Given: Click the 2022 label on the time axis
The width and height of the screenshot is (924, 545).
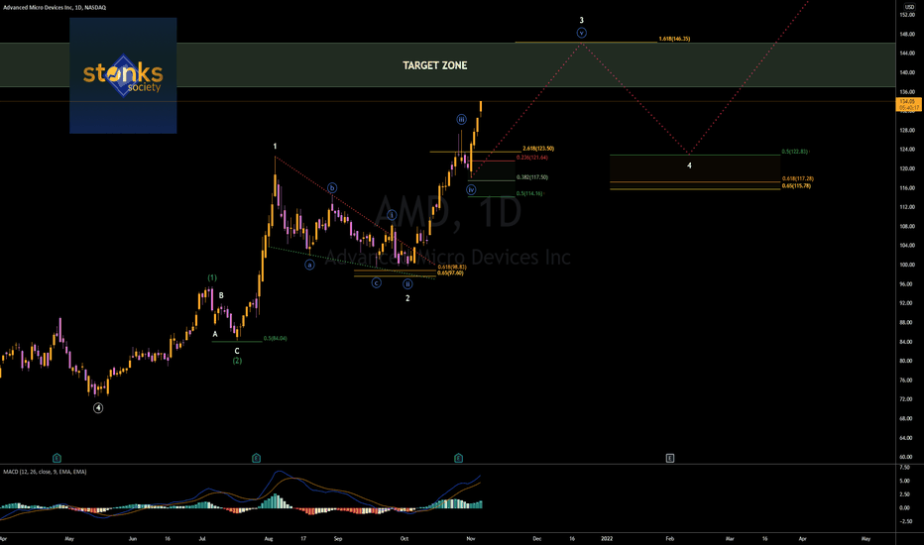Looking at the screenshot, I should (x=607, y=538).
